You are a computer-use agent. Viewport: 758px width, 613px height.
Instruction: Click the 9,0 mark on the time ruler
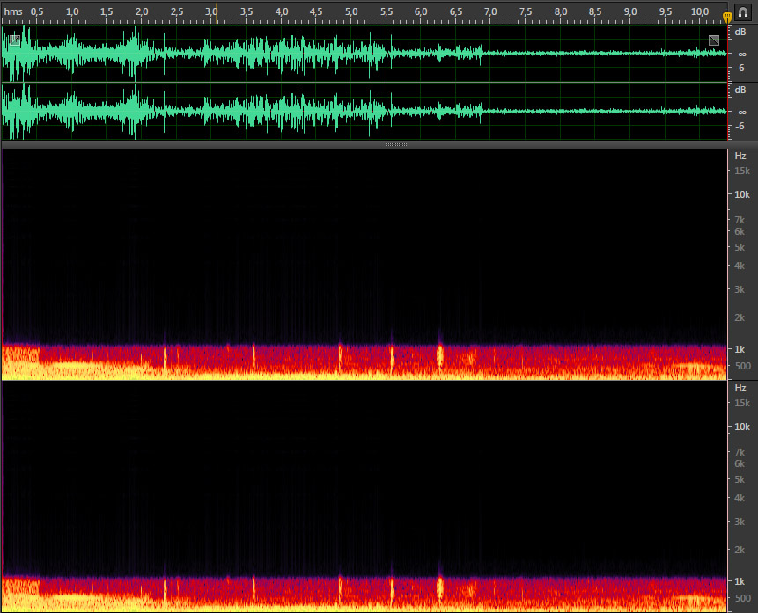pyautogui.click(x=629, y=11)
